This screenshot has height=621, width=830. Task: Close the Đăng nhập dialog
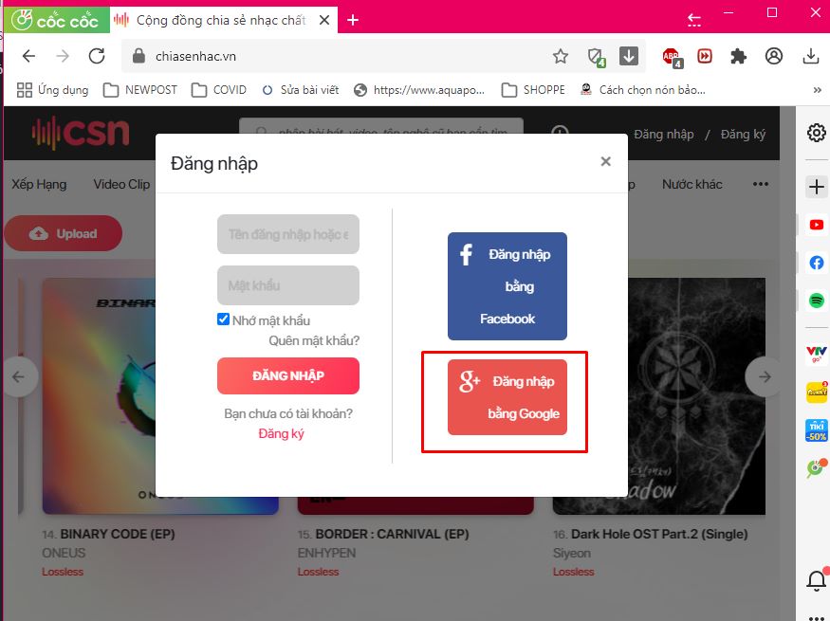coord(605,161)
